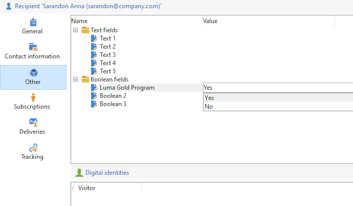Screen dimensions: 353x206
Task: Select the Visitor entry in Digital identities
Action: [86, 188]
